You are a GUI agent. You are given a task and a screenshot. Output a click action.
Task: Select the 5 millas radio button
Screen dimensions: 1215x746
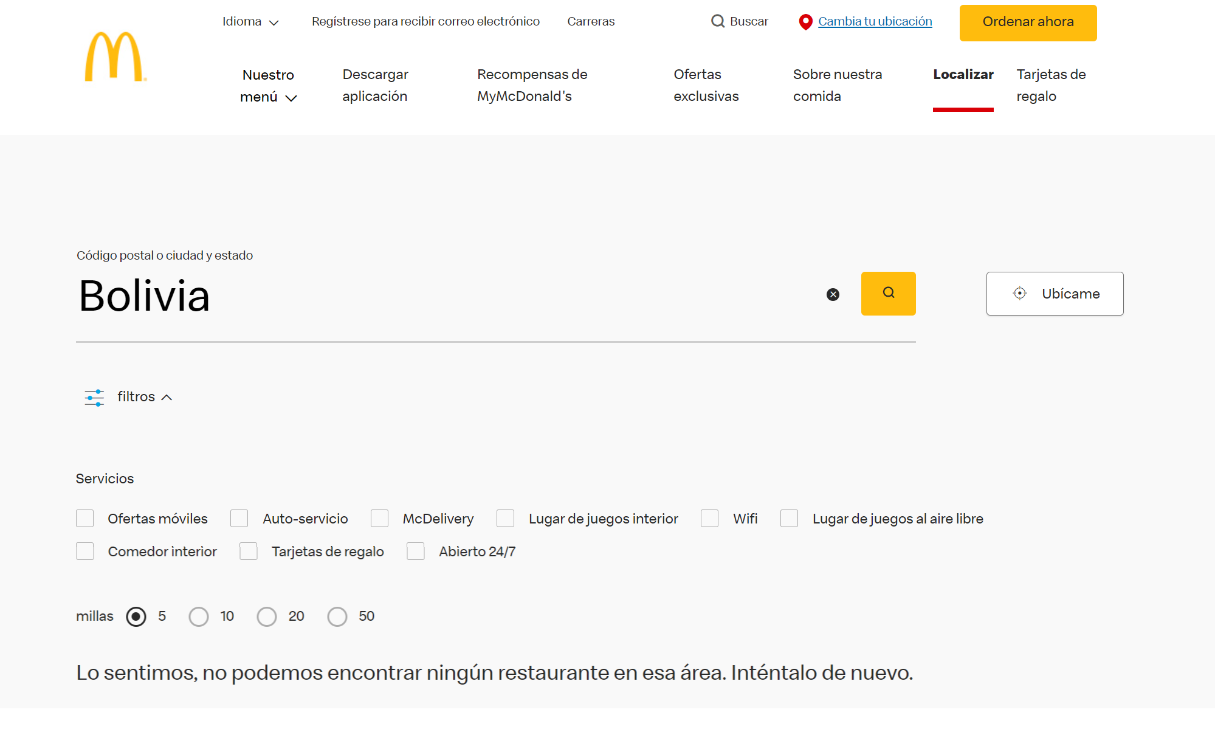pos(136,616)
